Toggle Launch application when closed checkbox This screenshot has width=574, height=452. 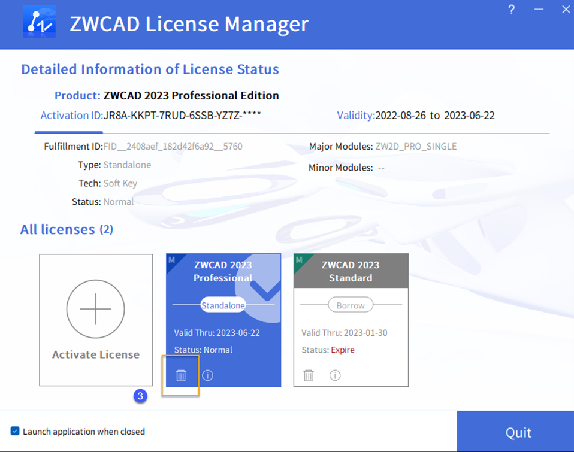click(x=15, y=431)
